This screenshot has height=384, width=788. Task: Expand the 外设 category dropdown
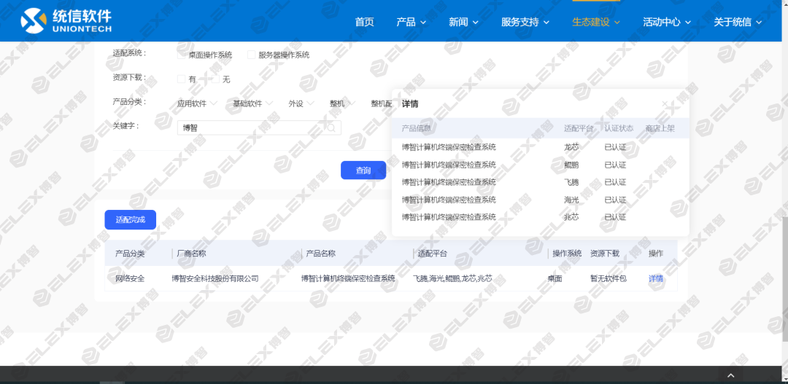301,103
